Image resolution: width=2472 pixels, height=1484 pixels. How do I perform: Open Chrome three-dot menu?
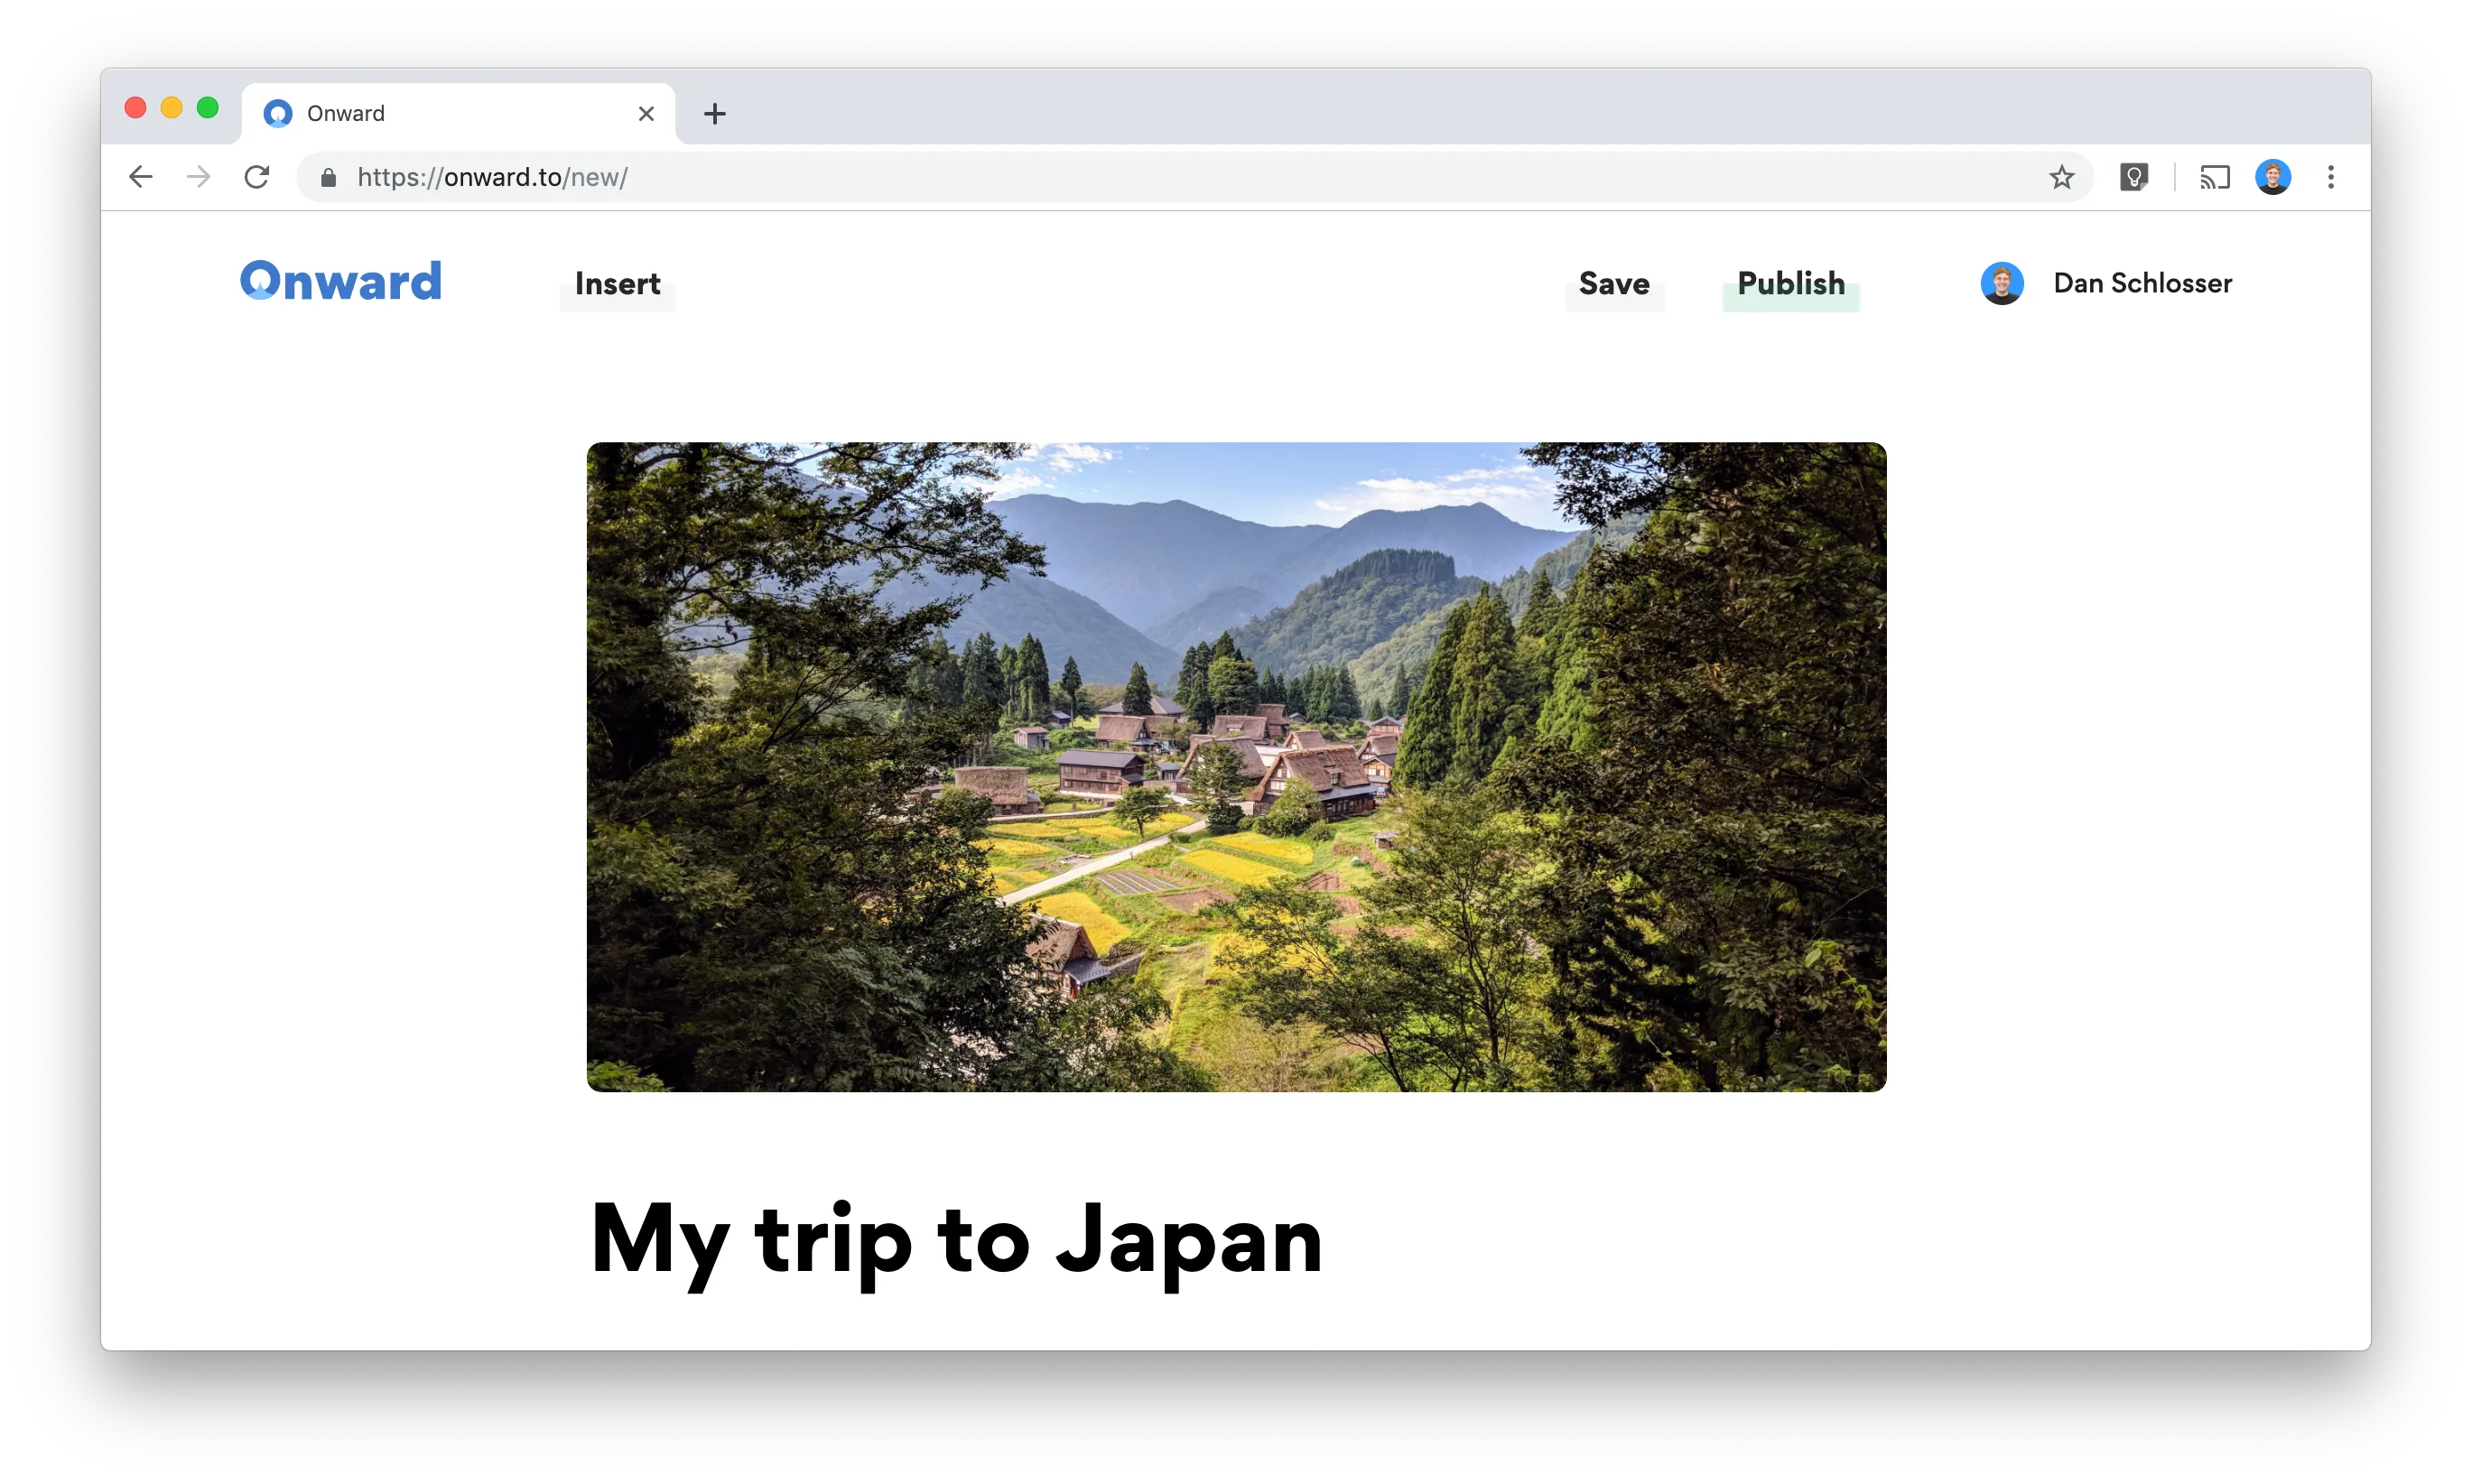click(x=2330, y=177)
